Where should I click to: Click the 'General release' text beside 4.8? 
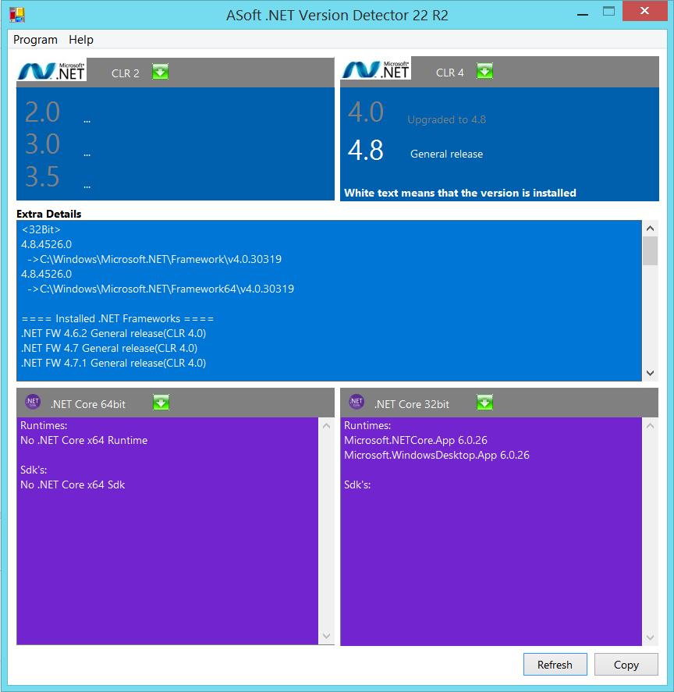tap(447, 154)
